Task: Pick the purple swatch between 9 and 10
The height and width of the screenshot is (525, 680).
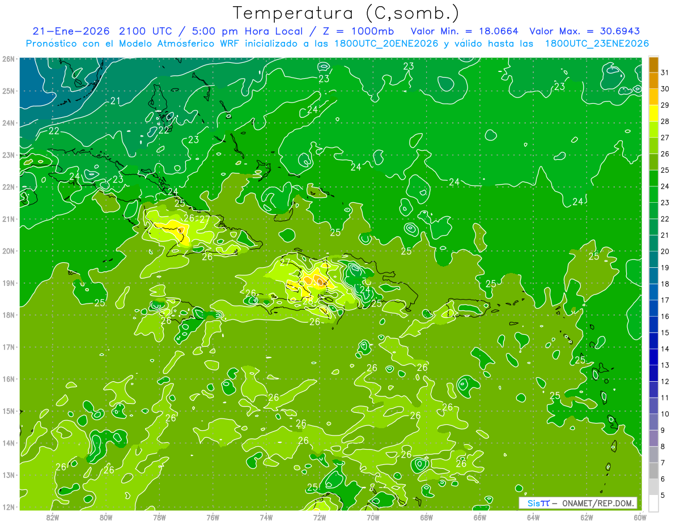Action: pyautogui.click(x=653, y=422)
